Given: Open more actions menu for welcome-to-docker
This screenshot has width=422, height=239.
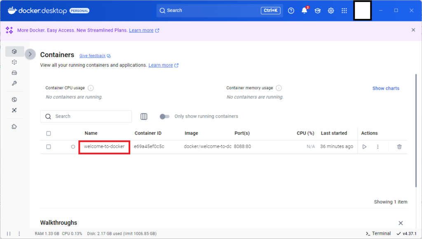Looking at the screenshot, I should click(x=378, y=146).
